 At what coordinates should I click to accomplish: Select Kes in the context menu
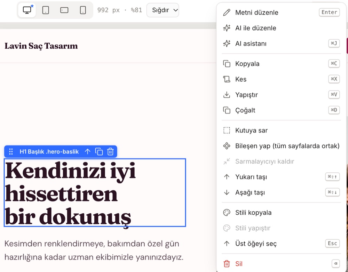pyautogui.click(x=281, y=79)
